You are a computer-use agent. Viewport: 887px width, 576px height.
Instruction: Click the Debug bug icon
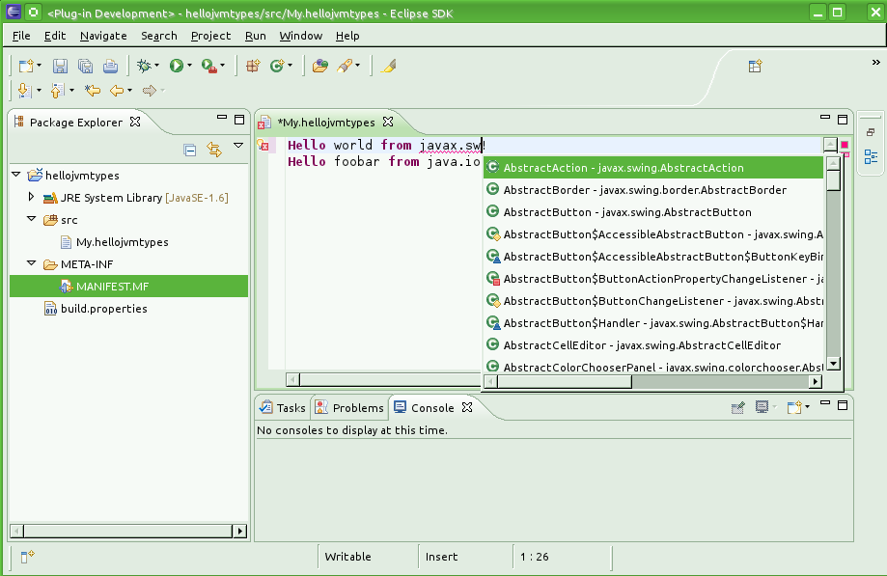144,66
